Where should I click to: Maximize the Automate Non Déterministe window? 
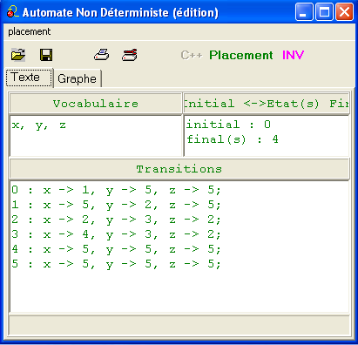[x=324, y=12]
